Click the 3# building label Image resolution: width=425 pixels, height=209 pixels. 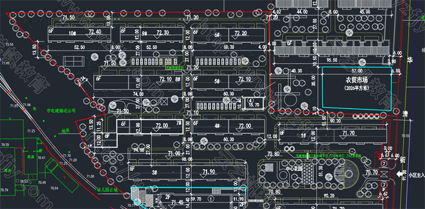point(155,173)
